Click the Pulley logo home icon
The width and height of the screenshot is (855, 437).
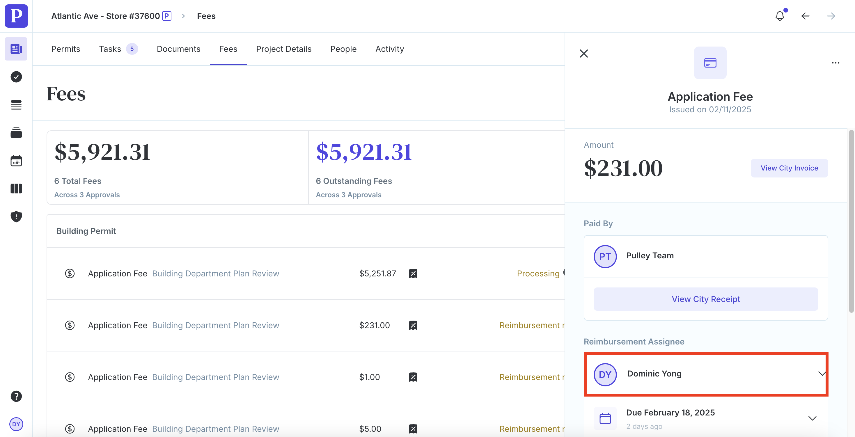(x=16, y=16)
